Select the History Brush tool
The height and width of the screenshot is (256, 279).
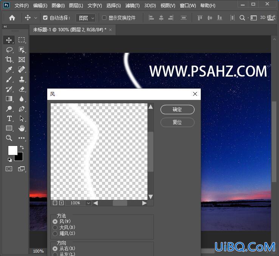(x=9, y=89)
